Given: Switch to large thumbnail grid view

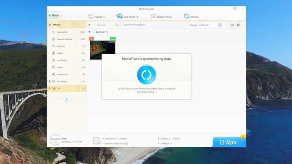Looking at the screenshot, I should [238, 25].
